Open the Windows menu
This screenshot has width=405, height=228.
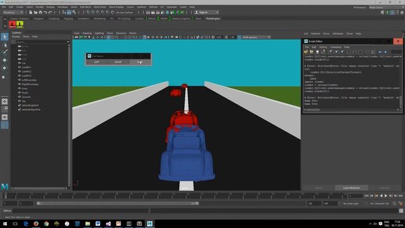click(x=63, y=7)
